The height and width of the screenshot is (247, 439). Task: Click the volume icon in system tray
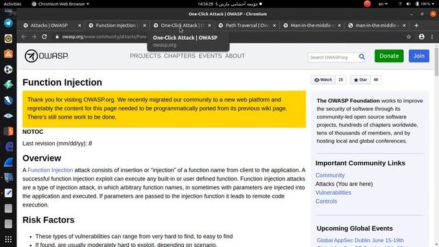(408, 4)
